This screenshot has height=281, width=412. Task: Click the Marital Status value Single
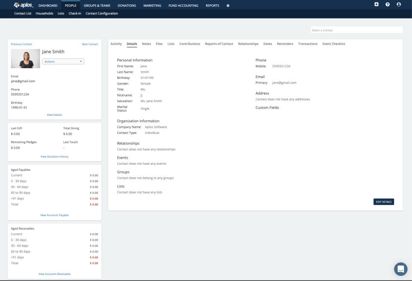145,109
